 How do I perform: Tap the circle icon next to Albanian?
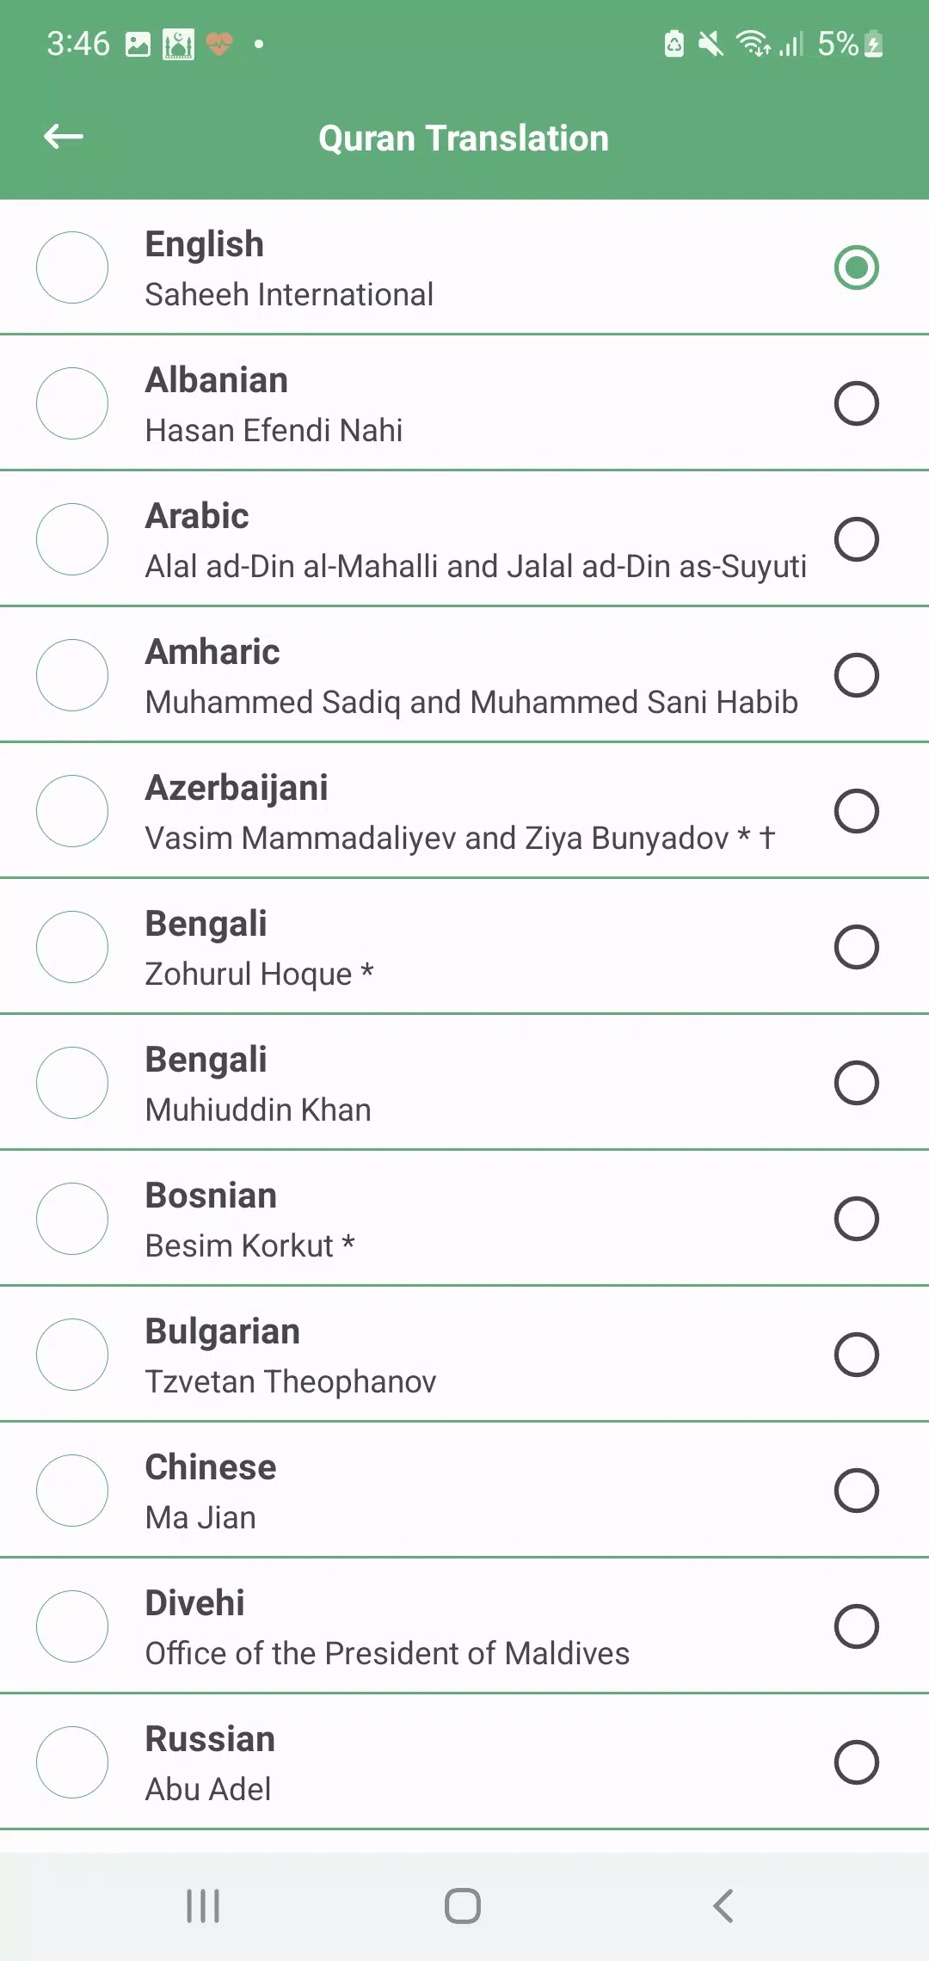(x=72, y=403)
